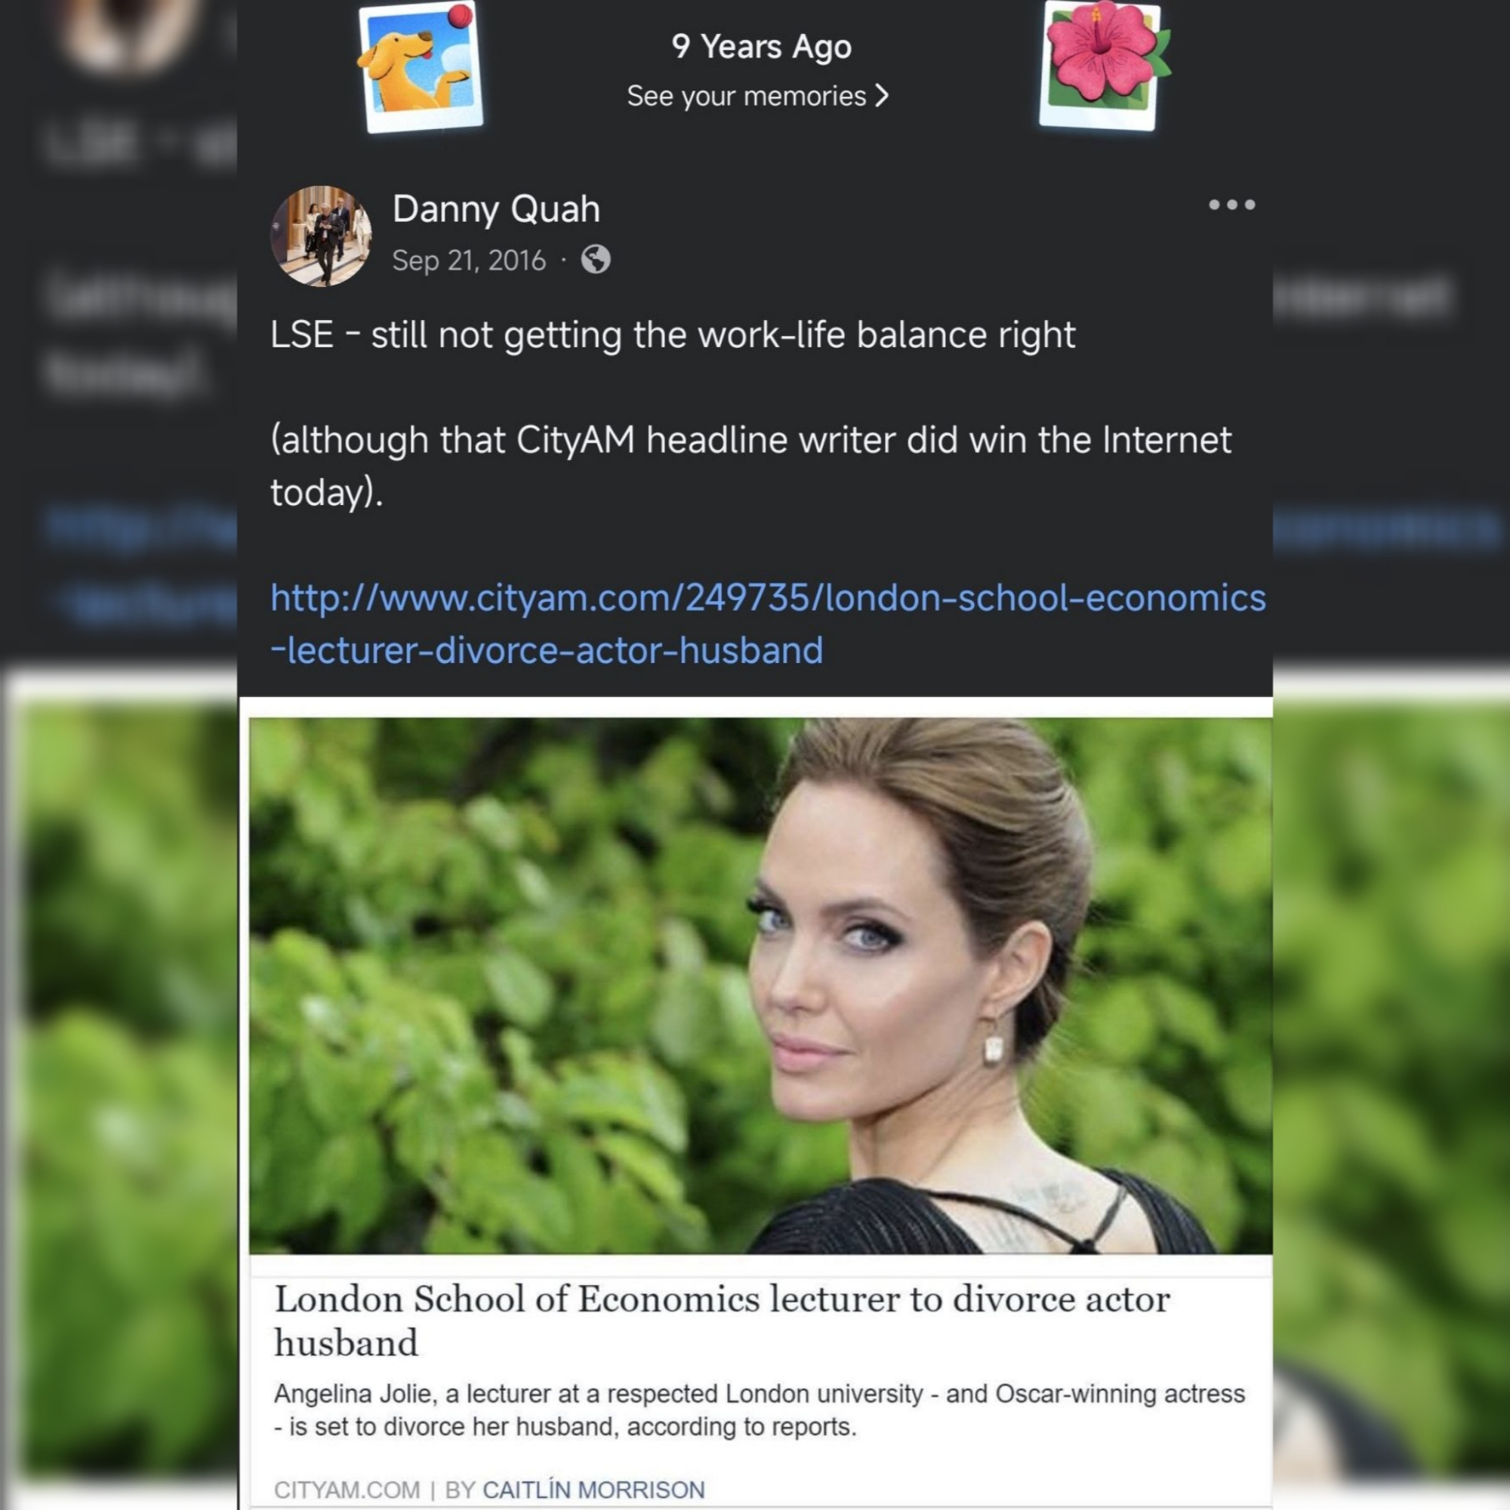Image resolution: width=1510 pixels, height=1510 pixels.
Task: Open Danny Quah's profile picture
Action: (x=321, y=236)
